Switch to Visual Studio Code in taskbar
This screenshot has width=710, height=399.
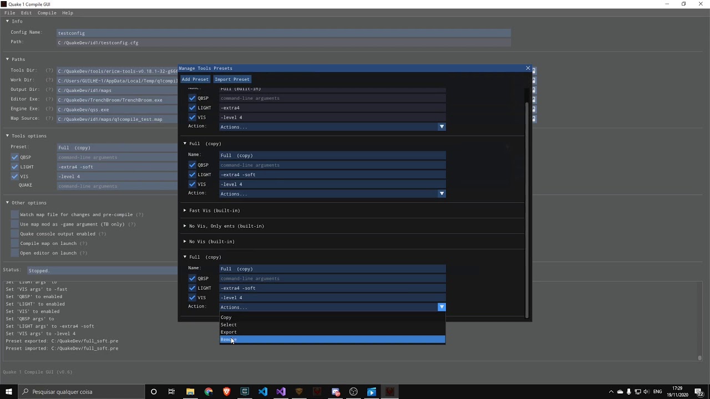pyautogui.click(x=263, y=392)
